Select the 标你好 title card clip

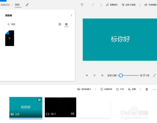26,107
